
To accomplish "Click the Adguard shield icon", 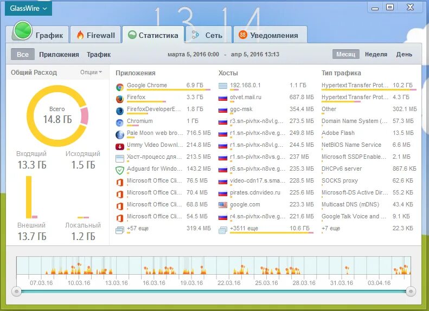I will point(119,171).
